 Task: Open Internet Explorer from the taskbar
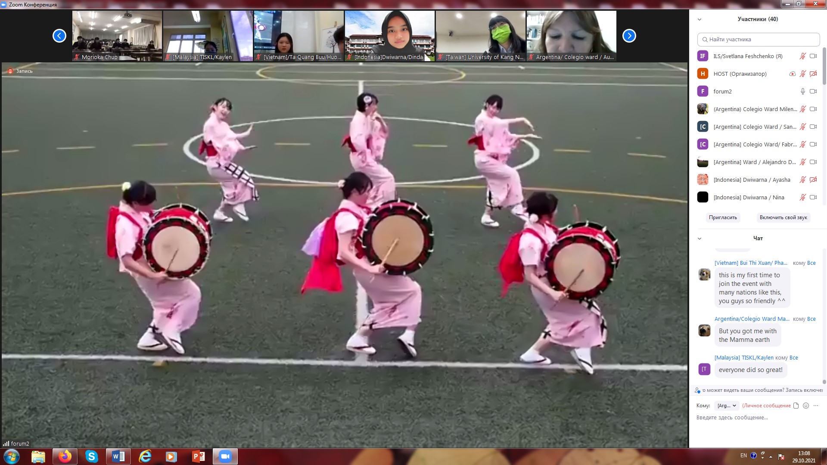click(145, 456)
